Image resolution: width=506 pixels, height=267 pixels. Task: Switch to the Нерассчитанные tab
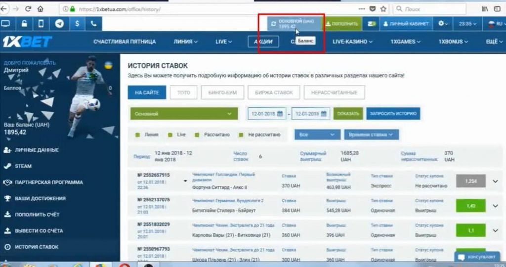[335, 92]
